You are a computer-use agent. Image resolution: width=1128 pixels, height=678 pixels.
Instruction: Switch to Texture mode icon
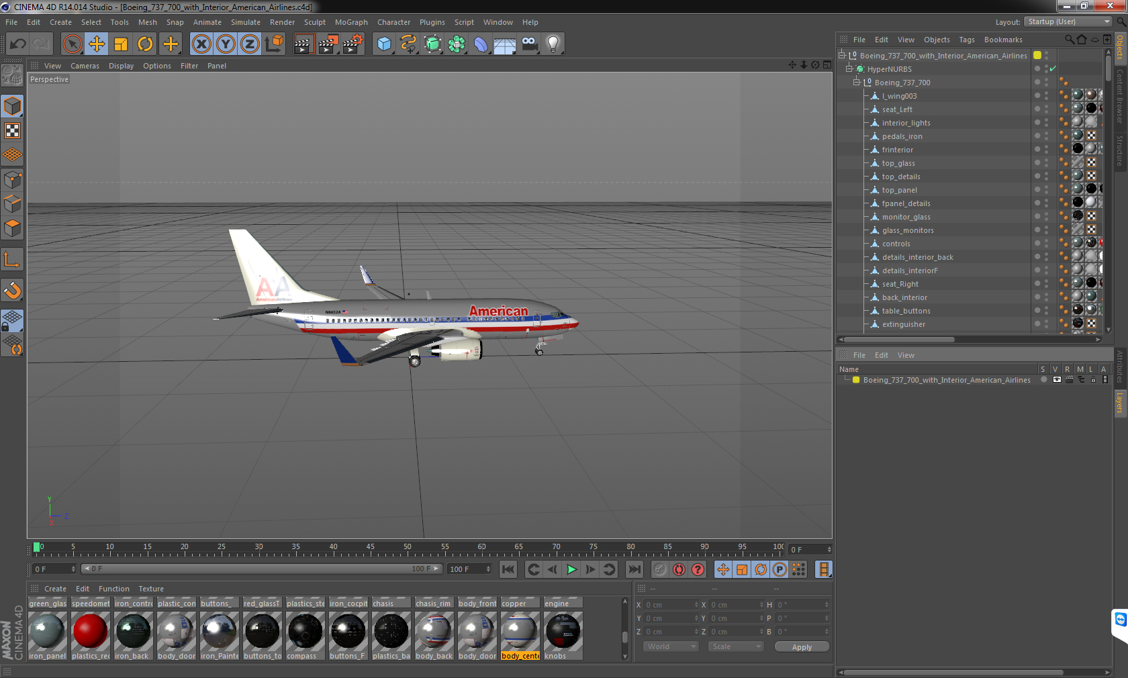coord(13,130)
